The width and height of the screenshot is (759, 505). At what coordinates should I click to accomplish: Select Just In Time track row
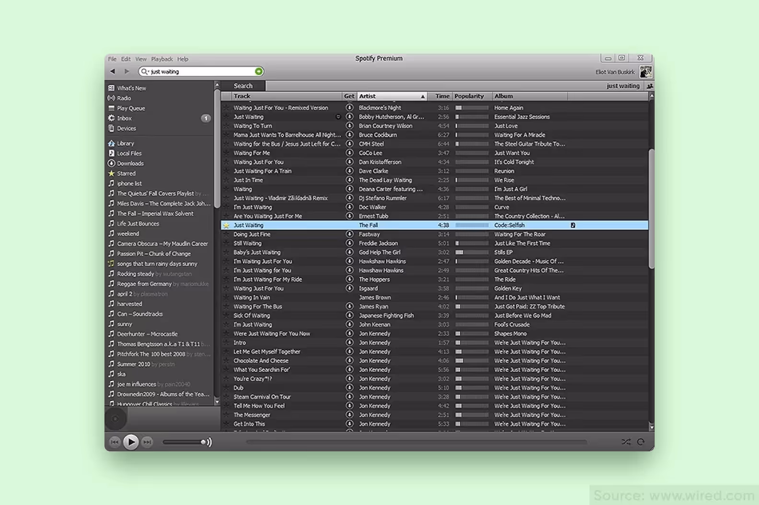[434, 180]
